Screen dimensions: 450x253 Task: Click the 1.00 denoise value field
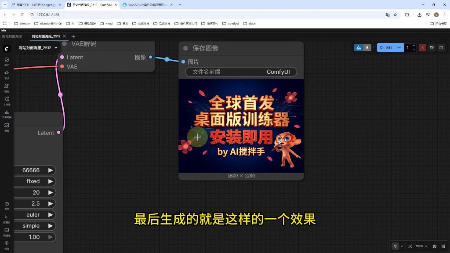click(x=35, y=237)
